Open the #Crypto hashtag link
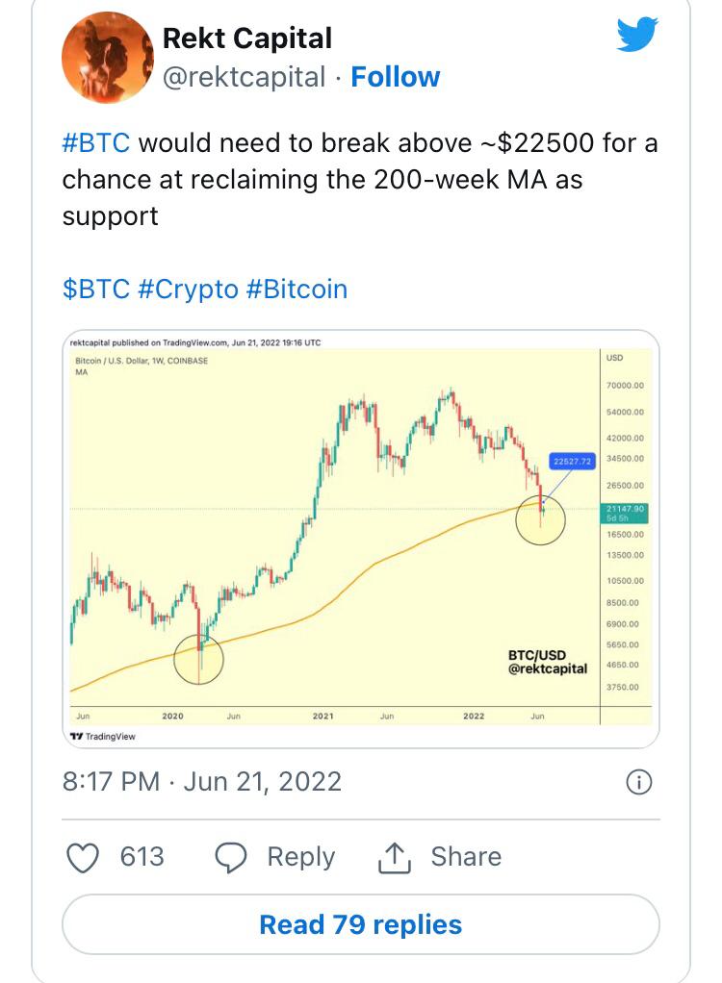722x983 pixels. pyautogui.click(x=188, y=290)
